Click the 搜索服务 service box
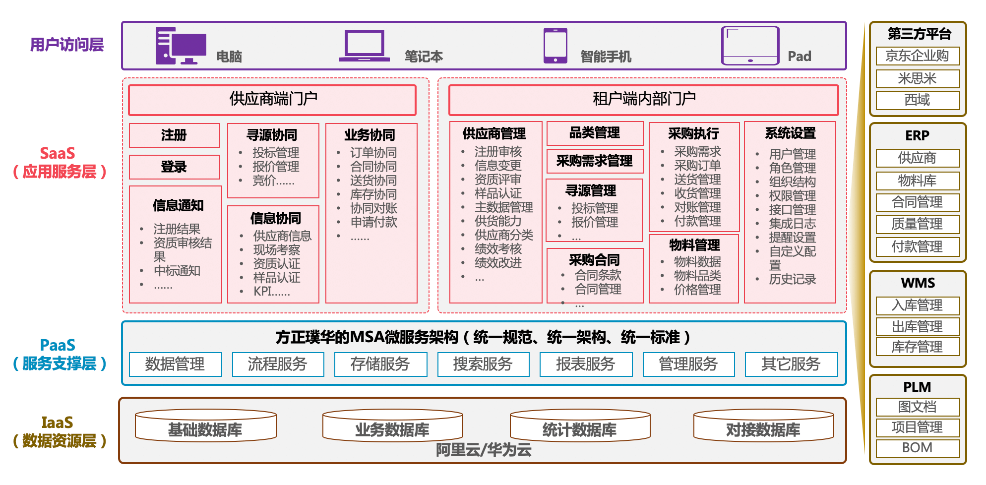Viewport: 986px width, 485px height. [x=483, y=364]
